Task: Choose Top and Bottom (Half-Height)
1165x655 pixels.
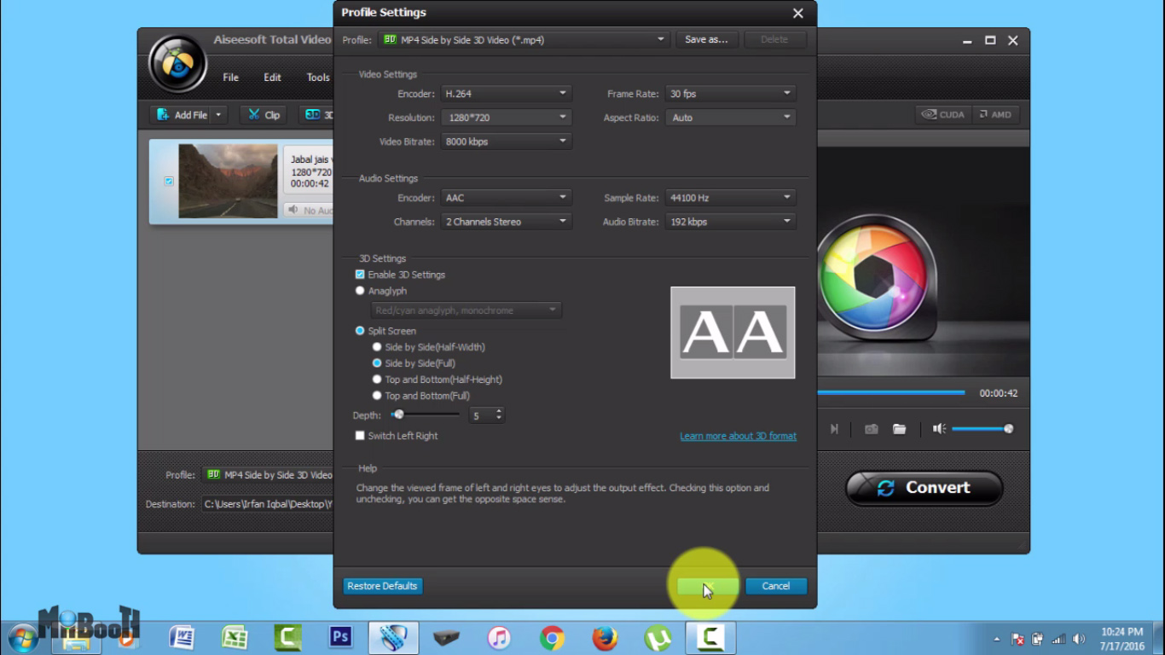Action: point(377,380)
